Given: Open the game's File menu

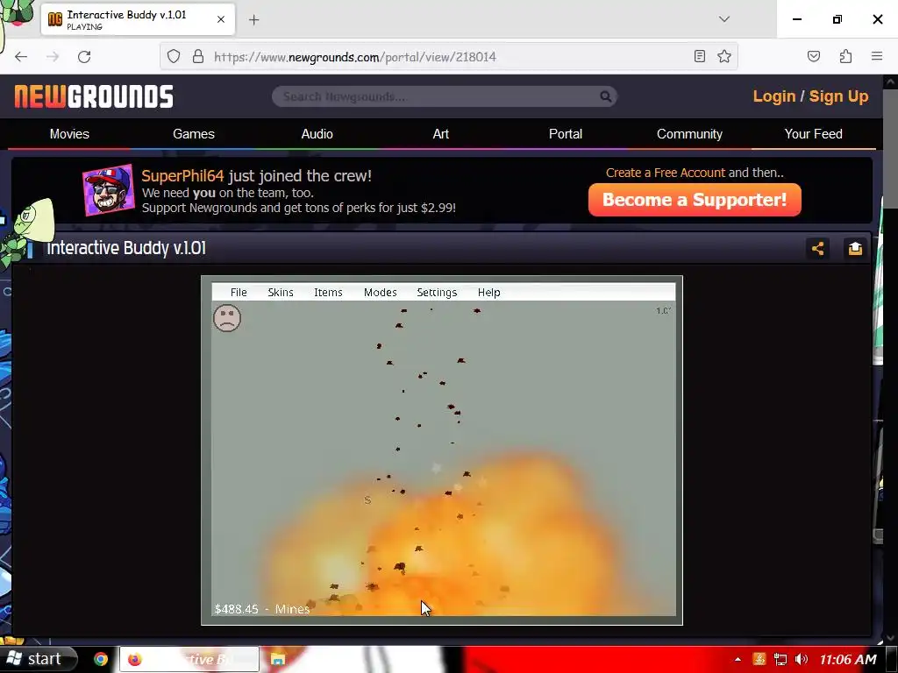Looking at the screenshot, I should 239,293.
